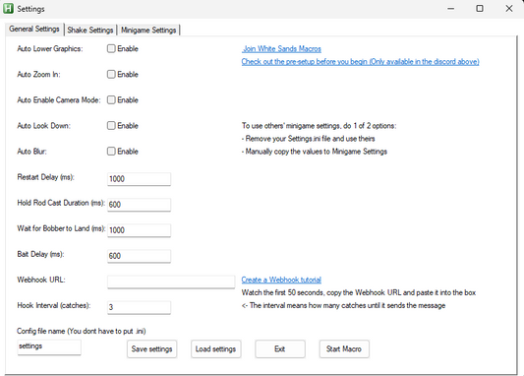Click the Start Macro button

click(344, 349)
